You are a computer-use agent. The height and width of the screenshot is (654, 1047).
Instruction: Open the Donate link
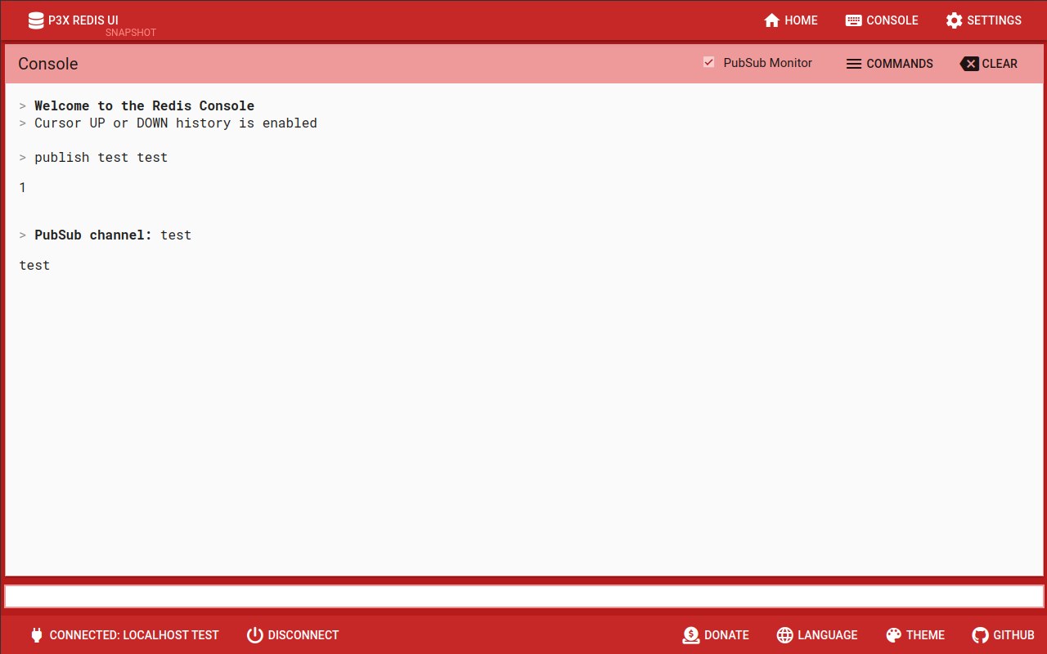716,635
